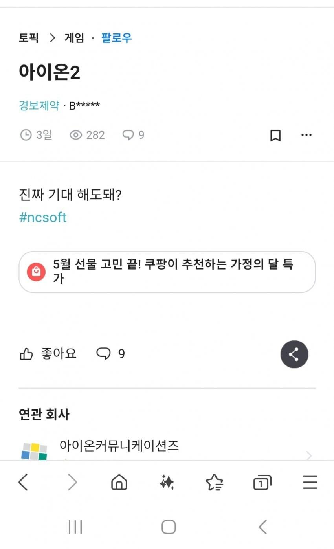Open the 아이온커뮤니케이션즈 company logo thumbnail

34,451
